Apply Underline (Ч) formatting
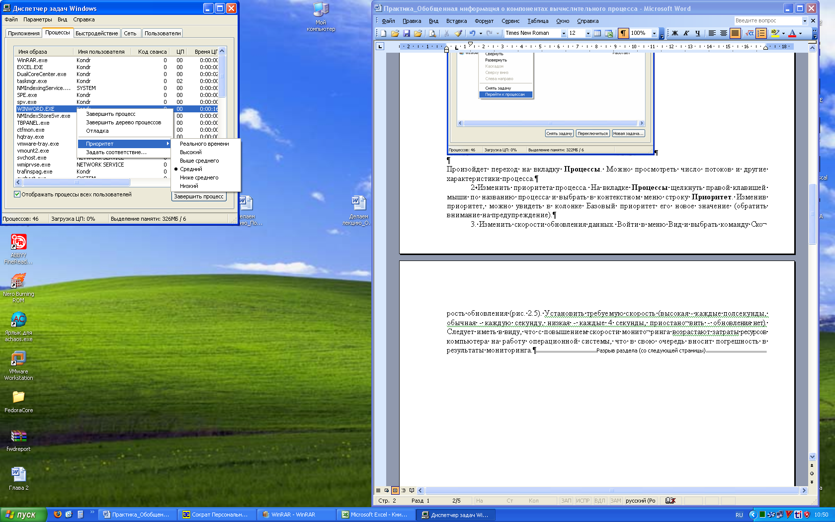835x522 pixels. click(x=698, y=33)
